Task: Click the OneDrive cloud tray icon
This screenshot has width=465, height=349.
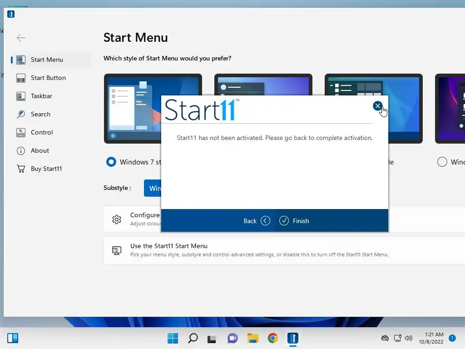Action: coord(385,338)
